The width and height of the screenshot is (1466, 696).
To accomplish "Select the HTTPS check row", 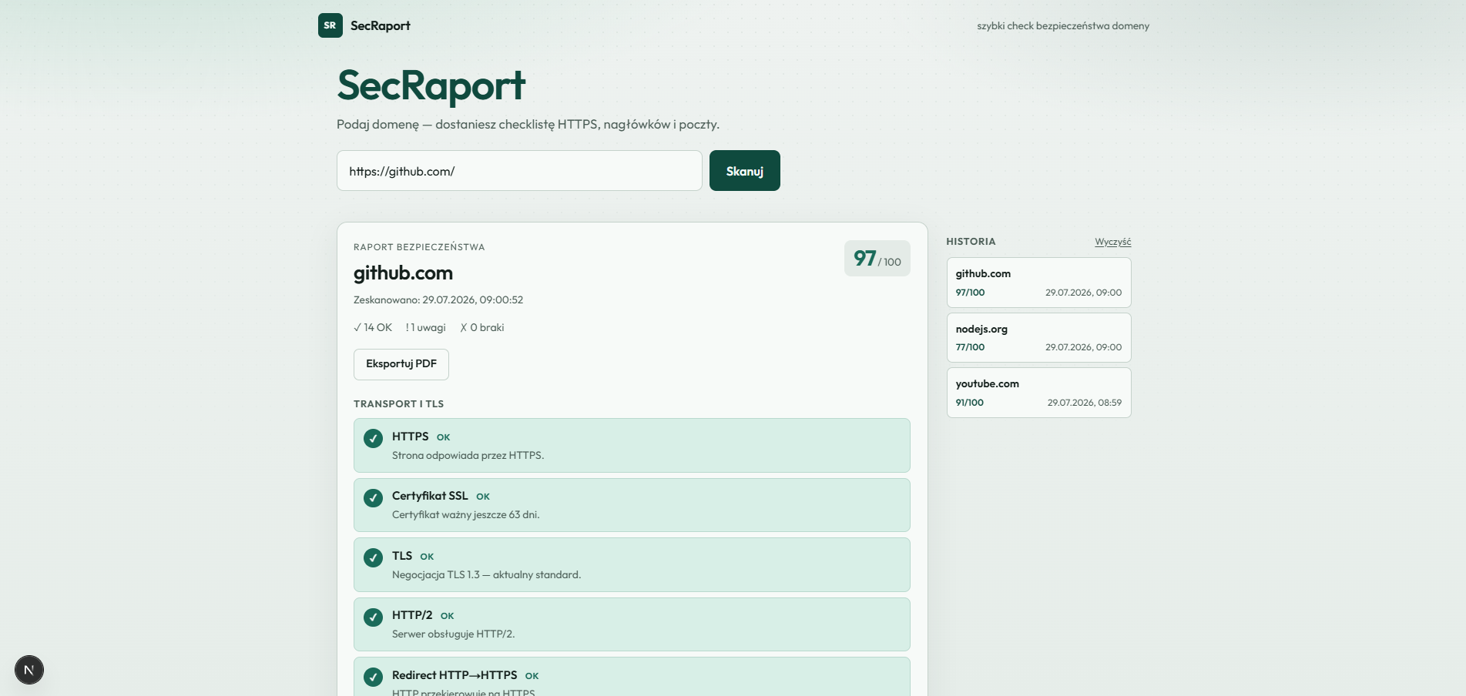I will point(632,446).
